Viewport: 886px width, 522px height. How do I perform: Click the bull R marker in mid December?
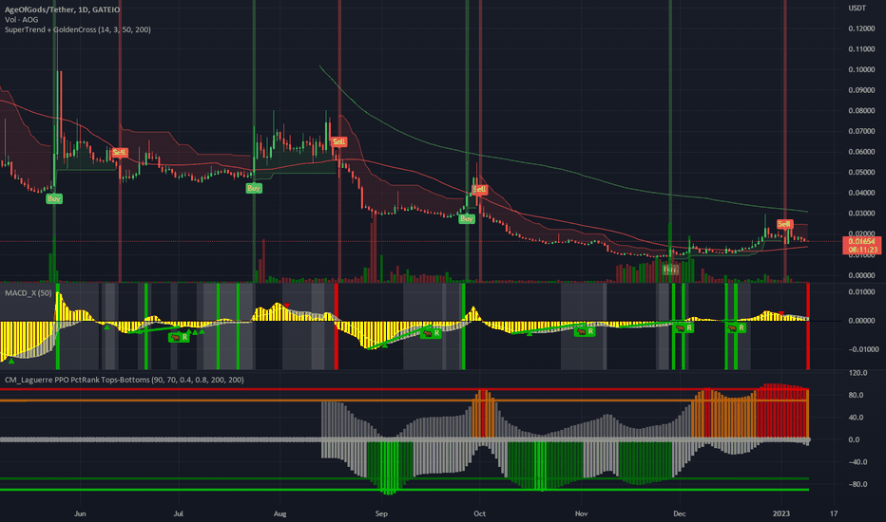736,327
